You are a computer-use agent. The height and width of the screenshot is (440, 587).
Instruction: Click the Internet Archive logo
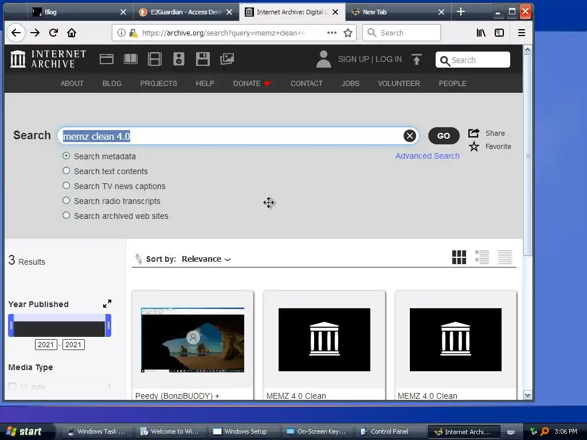(x=48, y=59)
